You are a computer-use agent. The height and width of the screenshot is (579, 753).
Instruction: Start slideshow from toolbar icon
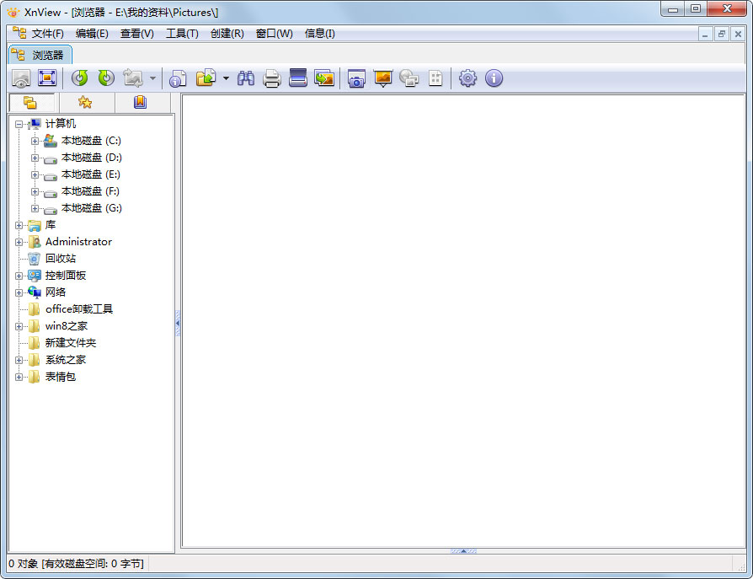tap(383, 78)
